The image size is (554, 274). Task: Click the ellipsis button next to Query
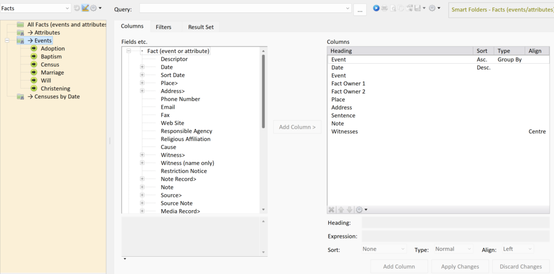[x=360, y=10]
